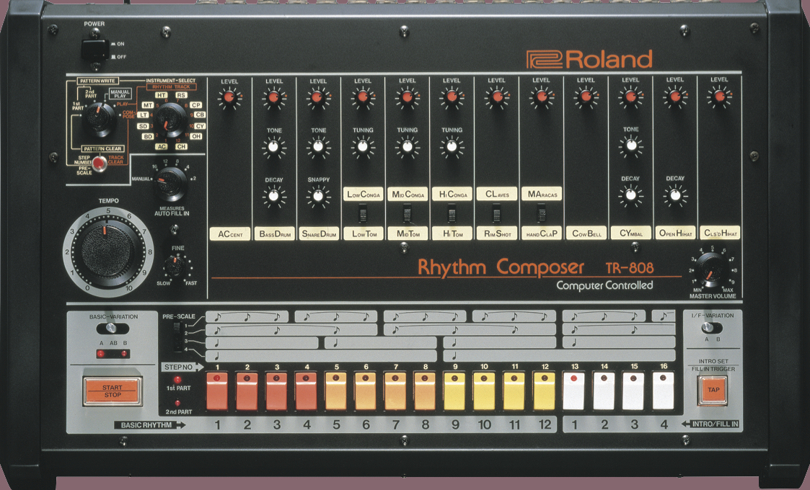Click the Snare Drum snappy knob

[318, 196]
